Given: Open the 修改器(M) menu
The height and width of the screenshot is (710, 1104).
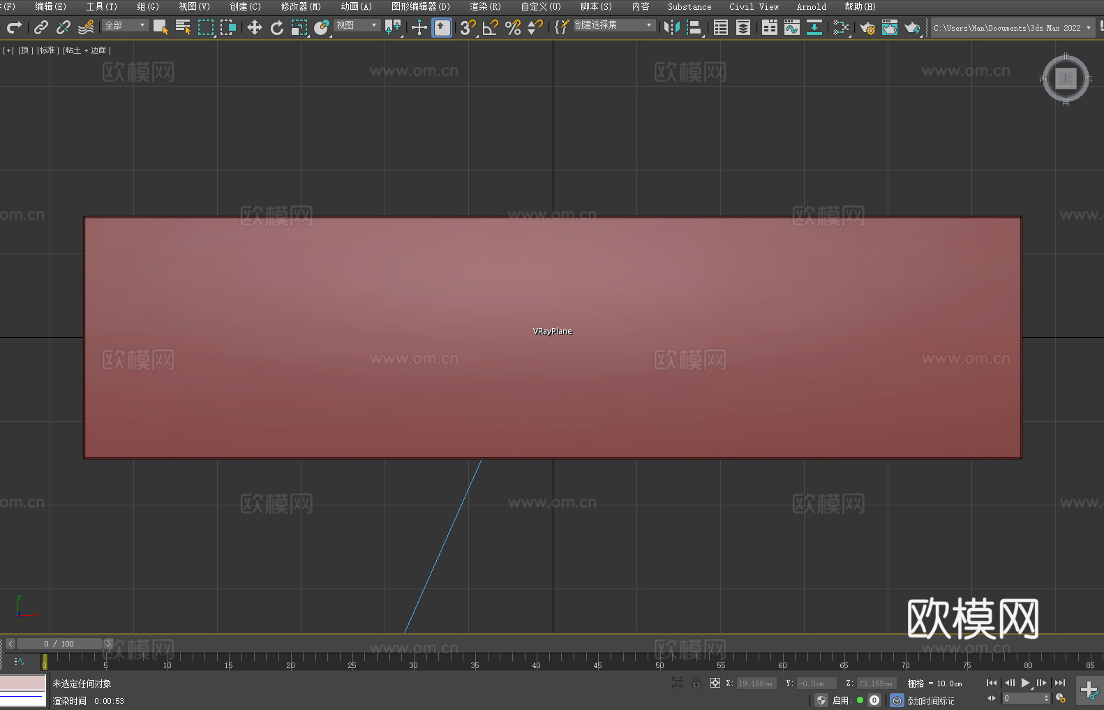Looking at the screenshot, I should pyautogui.click(x=301, y=6).
